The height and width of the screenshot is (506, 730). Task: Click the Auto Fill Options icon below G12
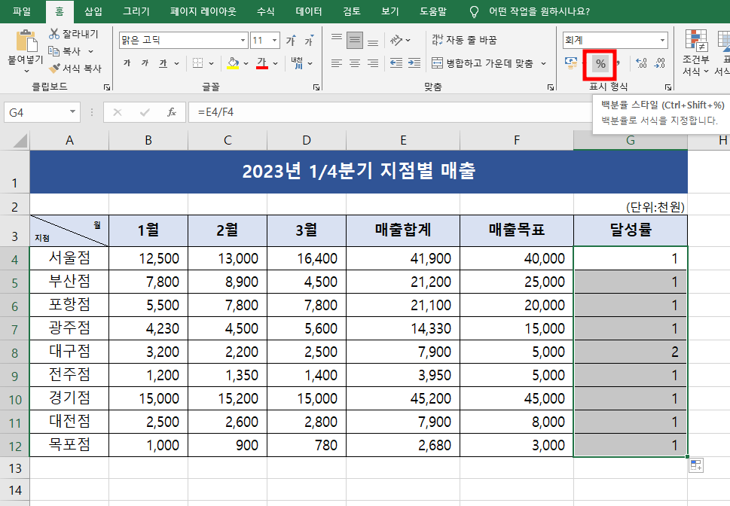pos(696,465)
